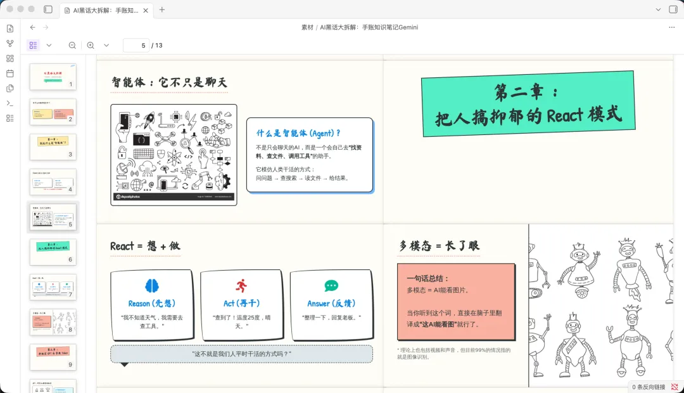Click the heading 智能体：它不只是聊天

point(170,82)
